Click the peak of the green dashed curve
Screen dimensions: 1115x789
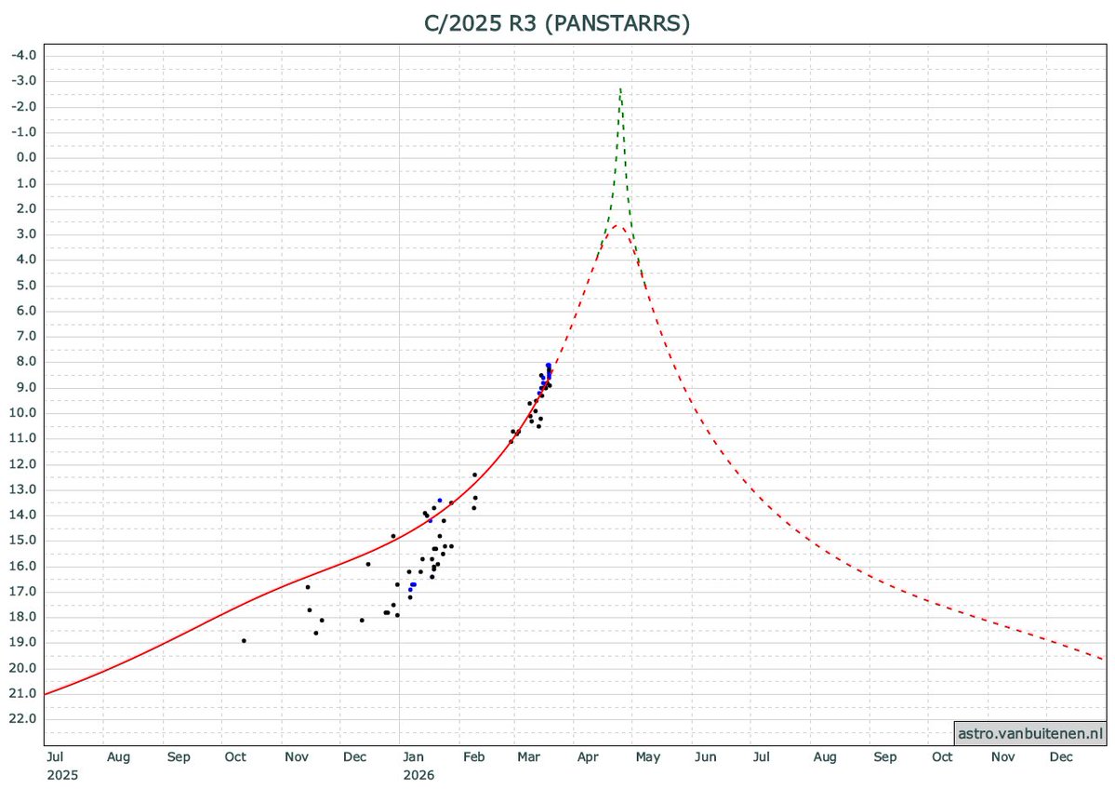click(x=621, y=89)
